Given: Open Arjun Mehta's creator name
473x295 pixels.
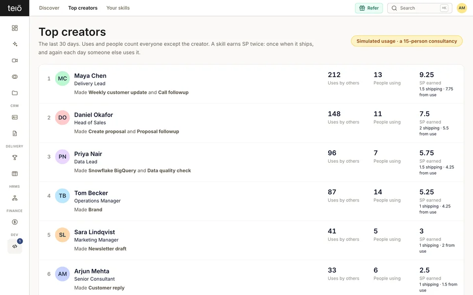Looking at the screenshot, I should pos(92,271).
